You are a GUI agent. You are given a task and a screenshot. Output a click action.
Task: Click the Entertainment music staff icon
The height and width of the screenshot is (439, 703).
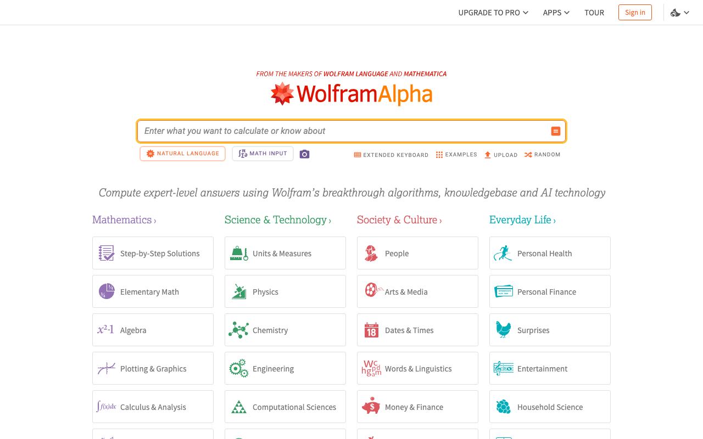pyautogui.click(x=504, y=368)
